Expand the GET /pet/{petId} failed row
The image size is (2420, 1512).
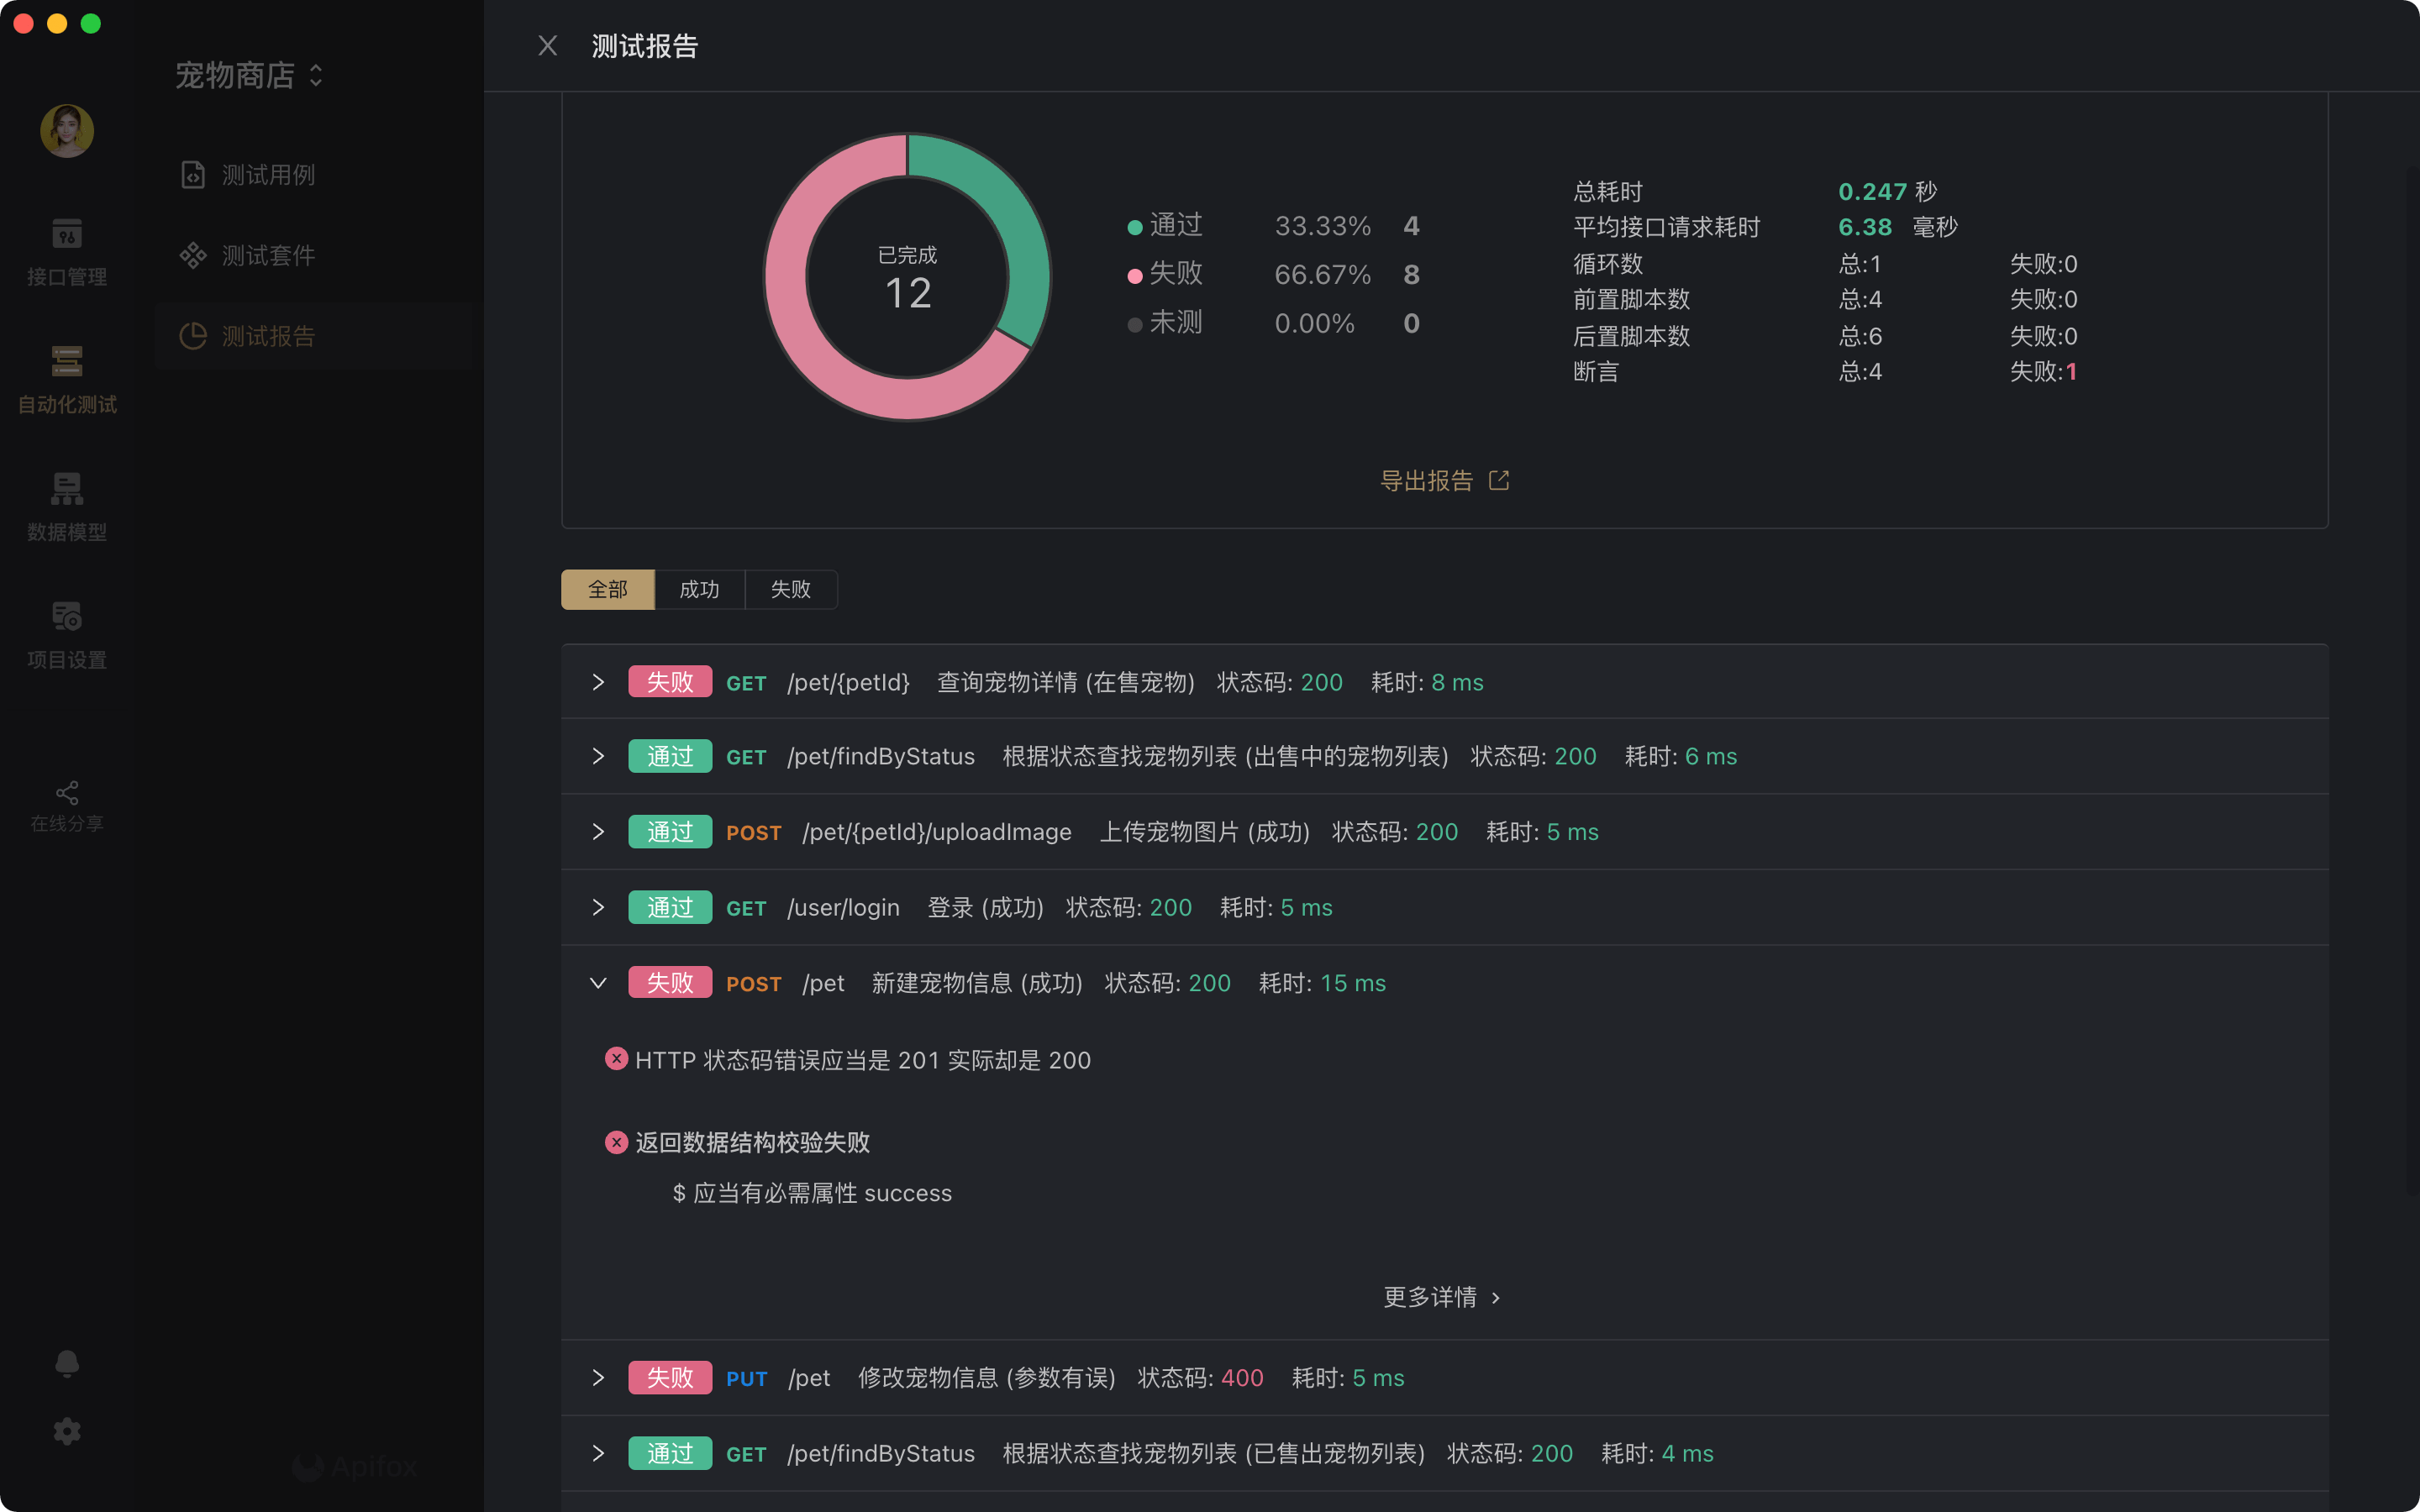(x=598, y=682)
